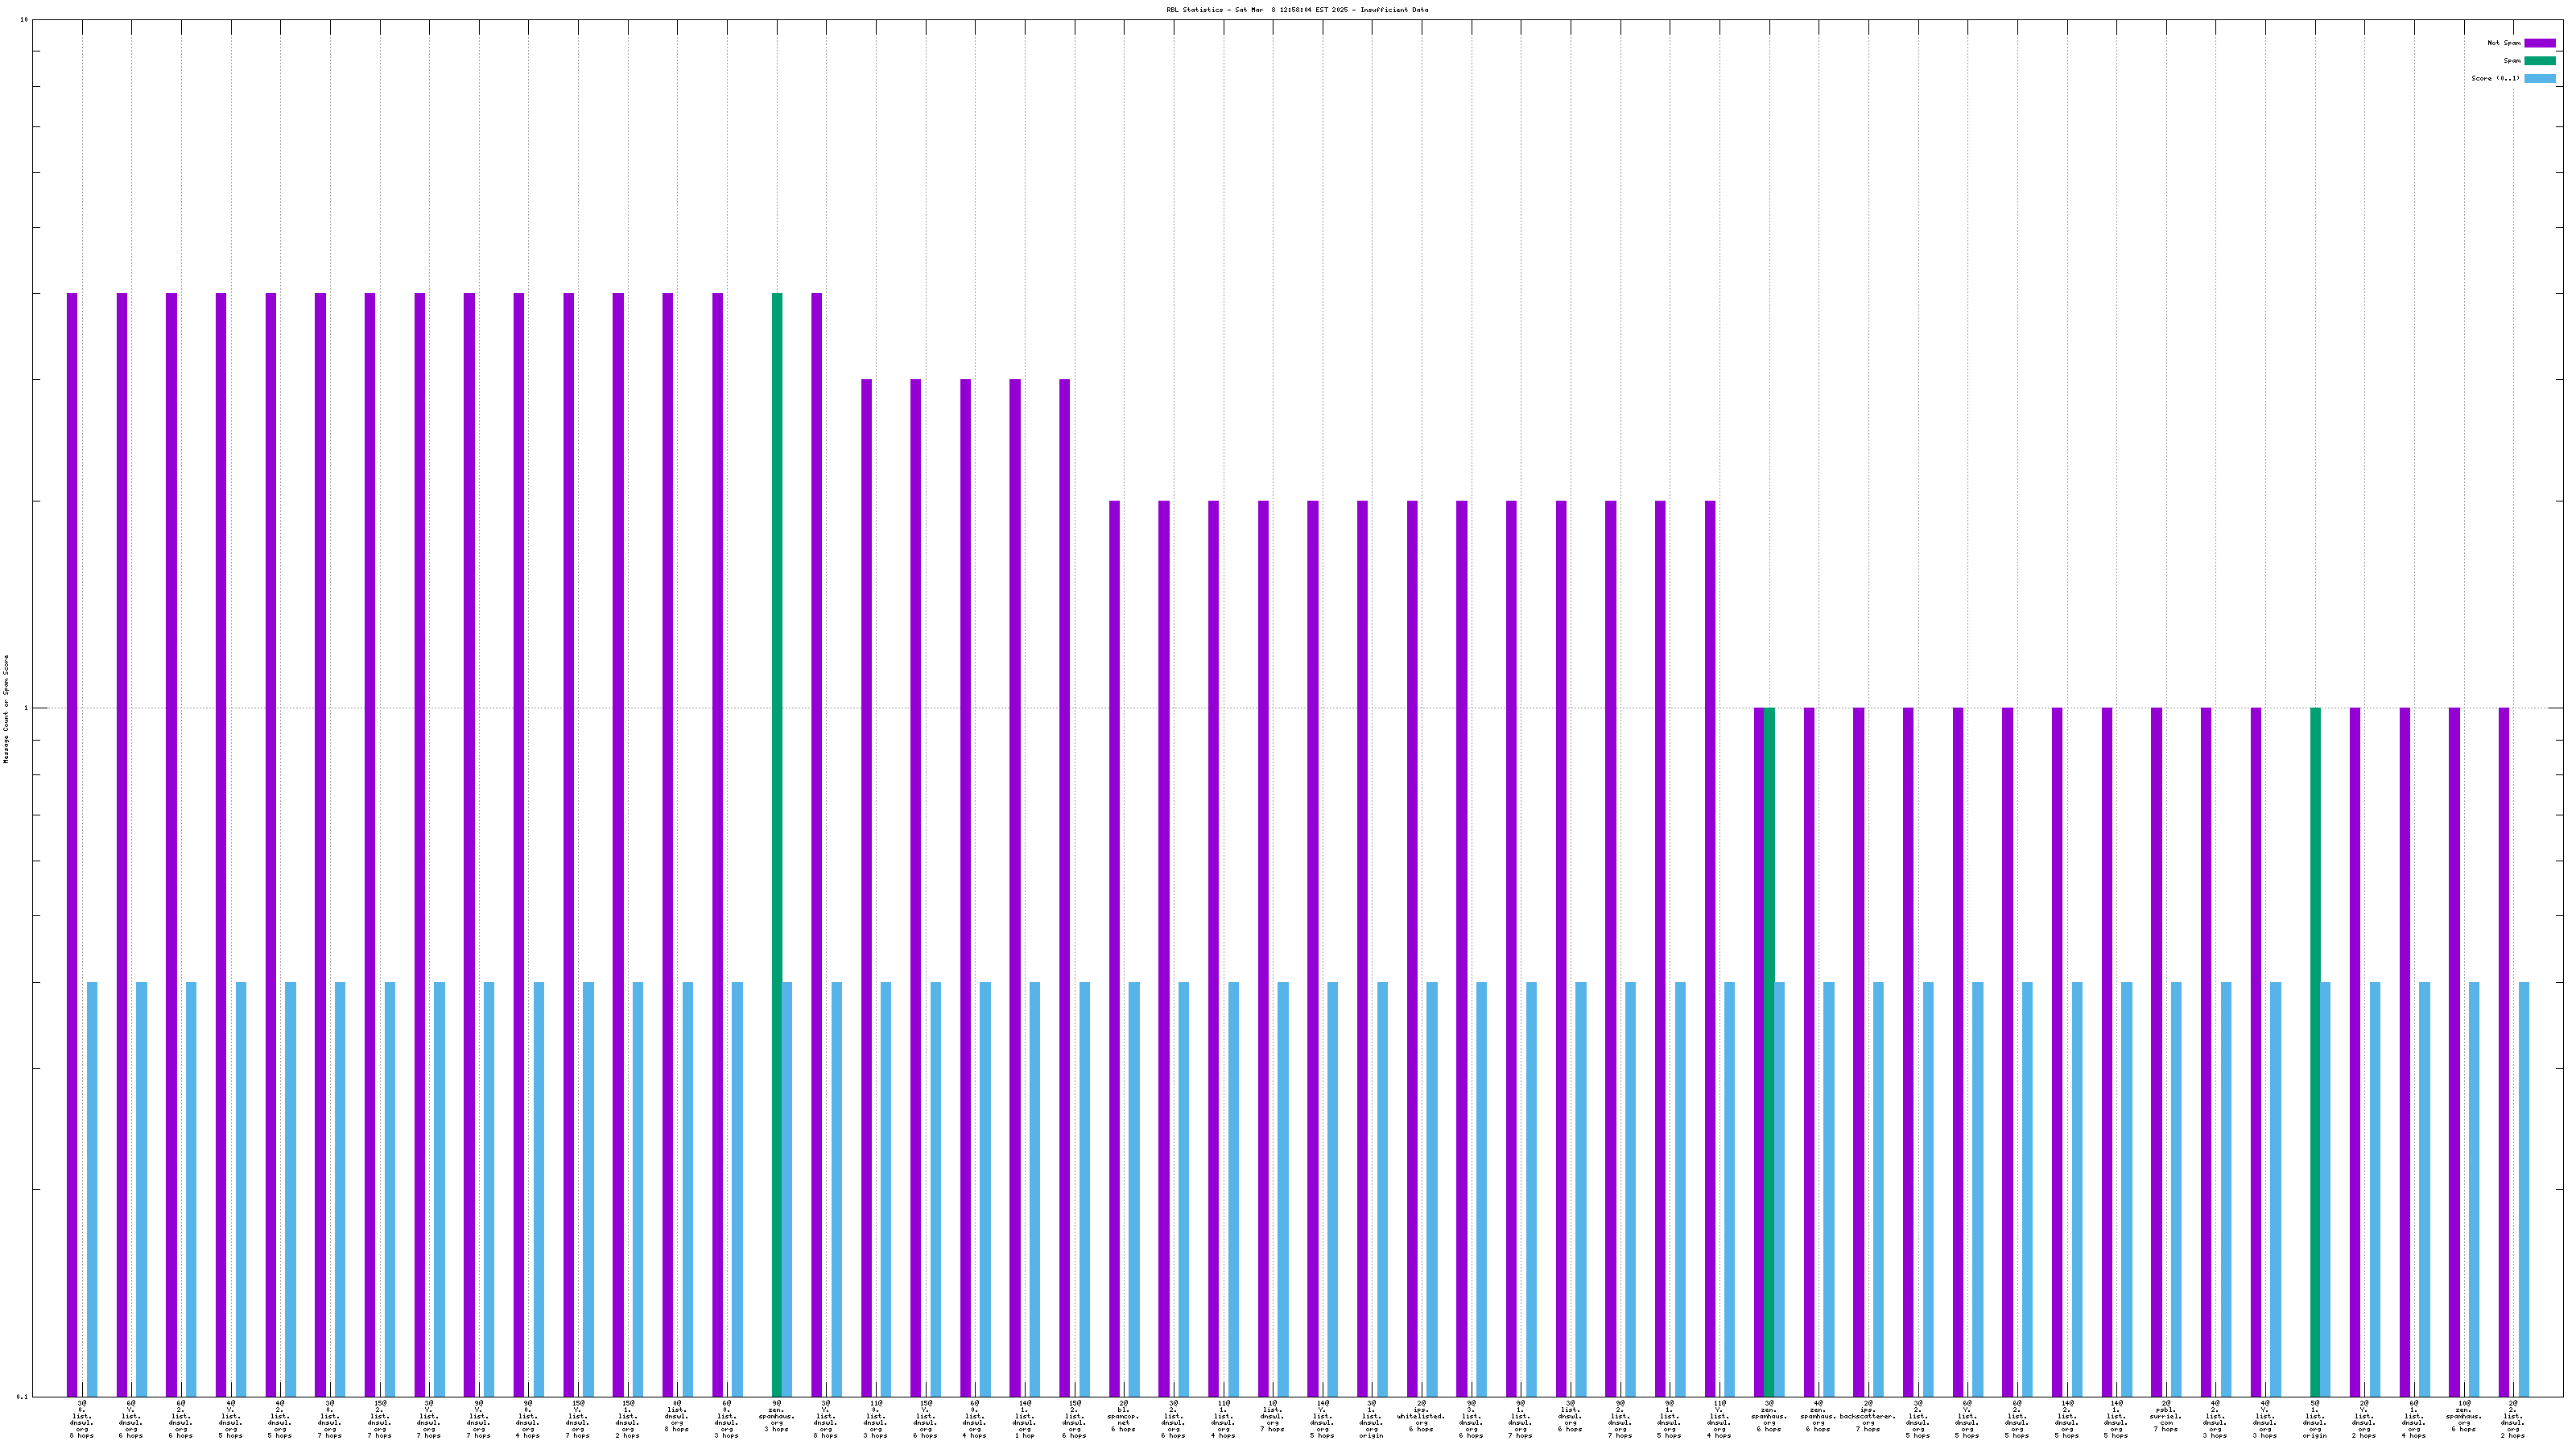Click the 'Score (0..1)' legend text
Screen dimensions: 2576x1449
click(x=2495, y=79)
